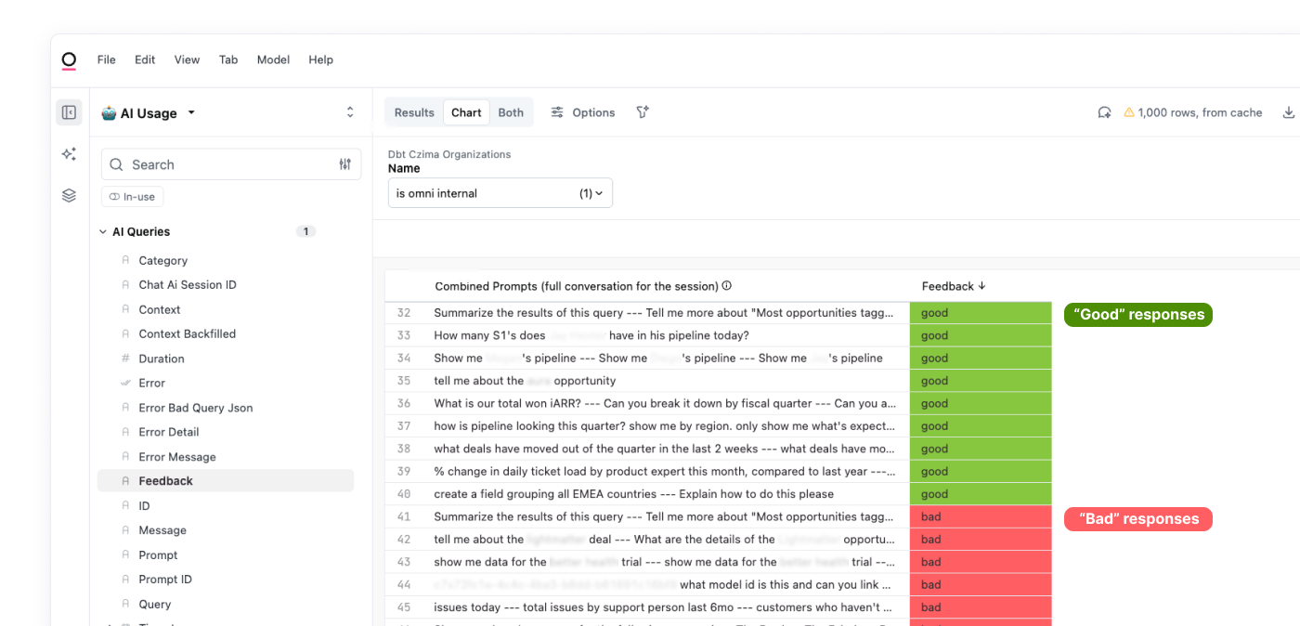Switch to the Results tab
1300x626 pixels.
[413, 111]
